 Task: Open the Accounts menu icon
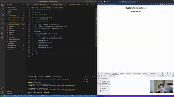[2, 88]
